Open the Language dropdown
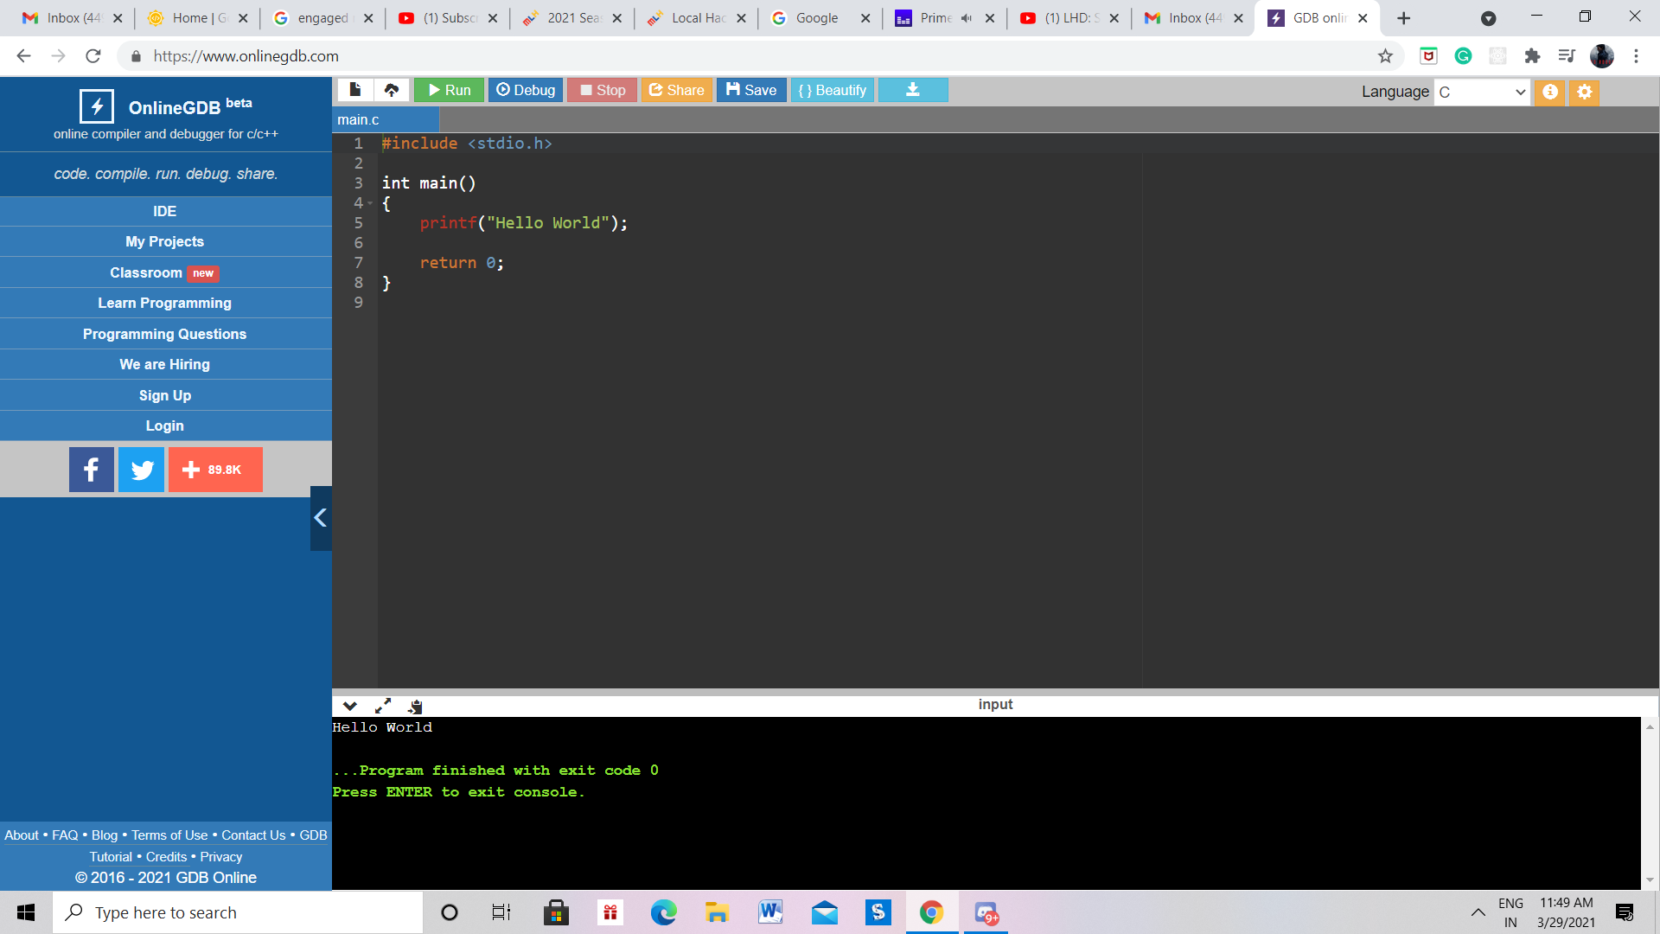Image resolution: width=1660 pixels, height=934 pixels. click(1482, 92)
